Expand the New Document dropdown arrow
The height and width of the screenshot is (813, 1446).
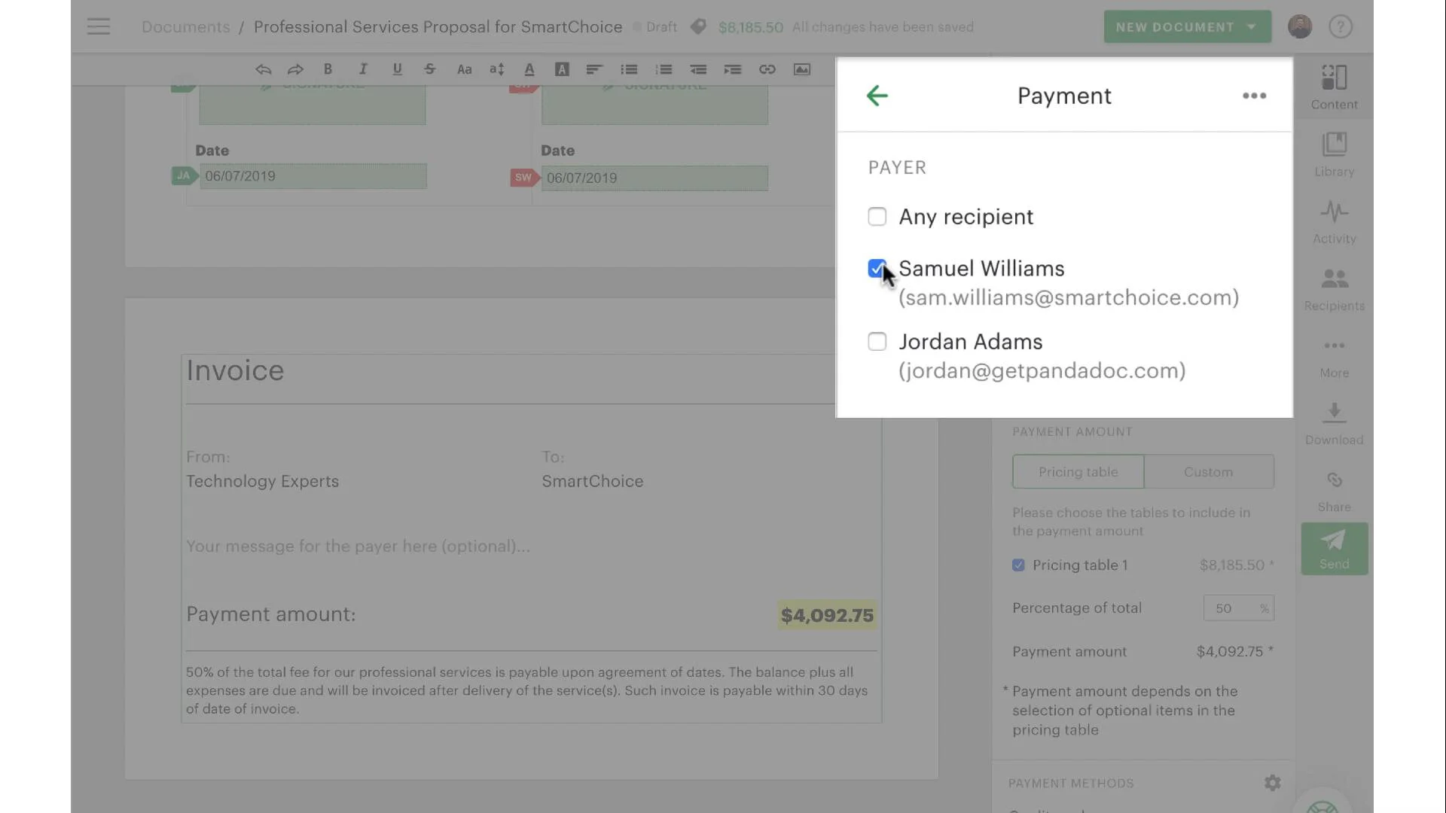pos(1251,27)
